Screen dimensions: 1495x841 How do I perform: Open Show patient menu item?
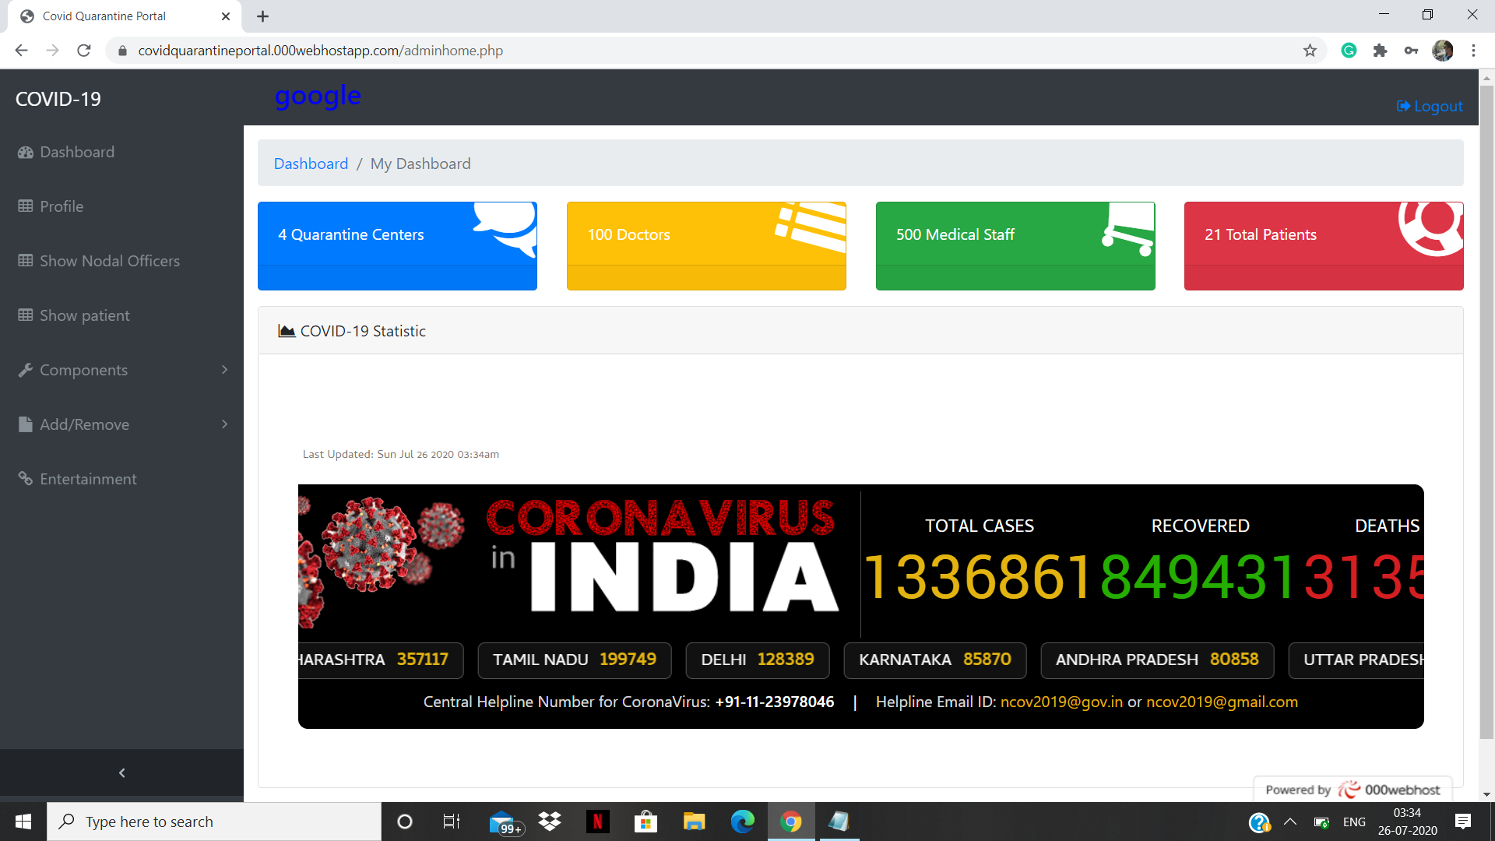point(84,315)
